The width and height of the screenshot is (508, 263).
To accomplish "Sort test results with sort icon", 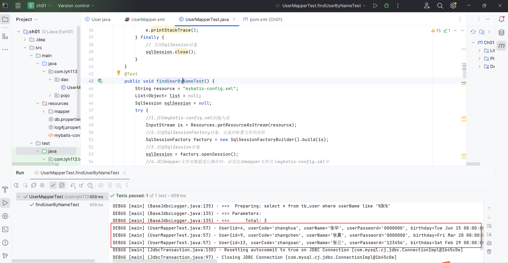I will 73,185.
